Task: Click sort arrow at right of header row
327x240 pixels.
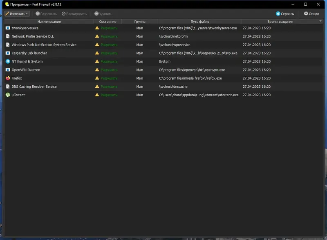Action: 320,21
